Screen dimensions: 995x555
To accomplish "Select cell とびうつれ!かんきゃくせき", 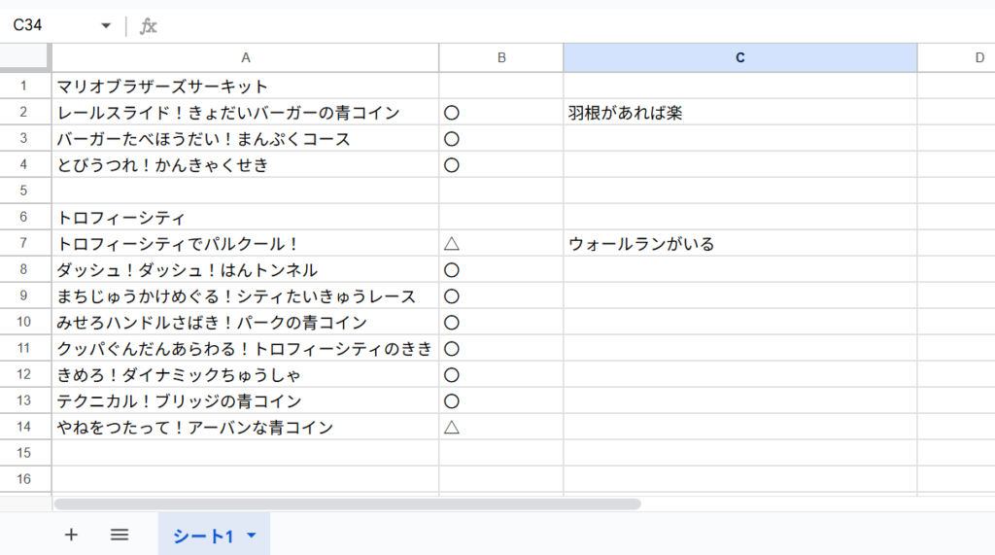I will coord(246,165).
